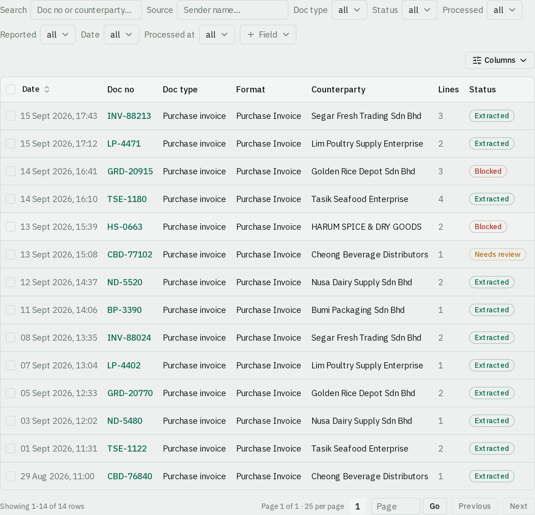Select the TSE-1180 row checkbox
The image size is (535, 515).
(10, 199)
